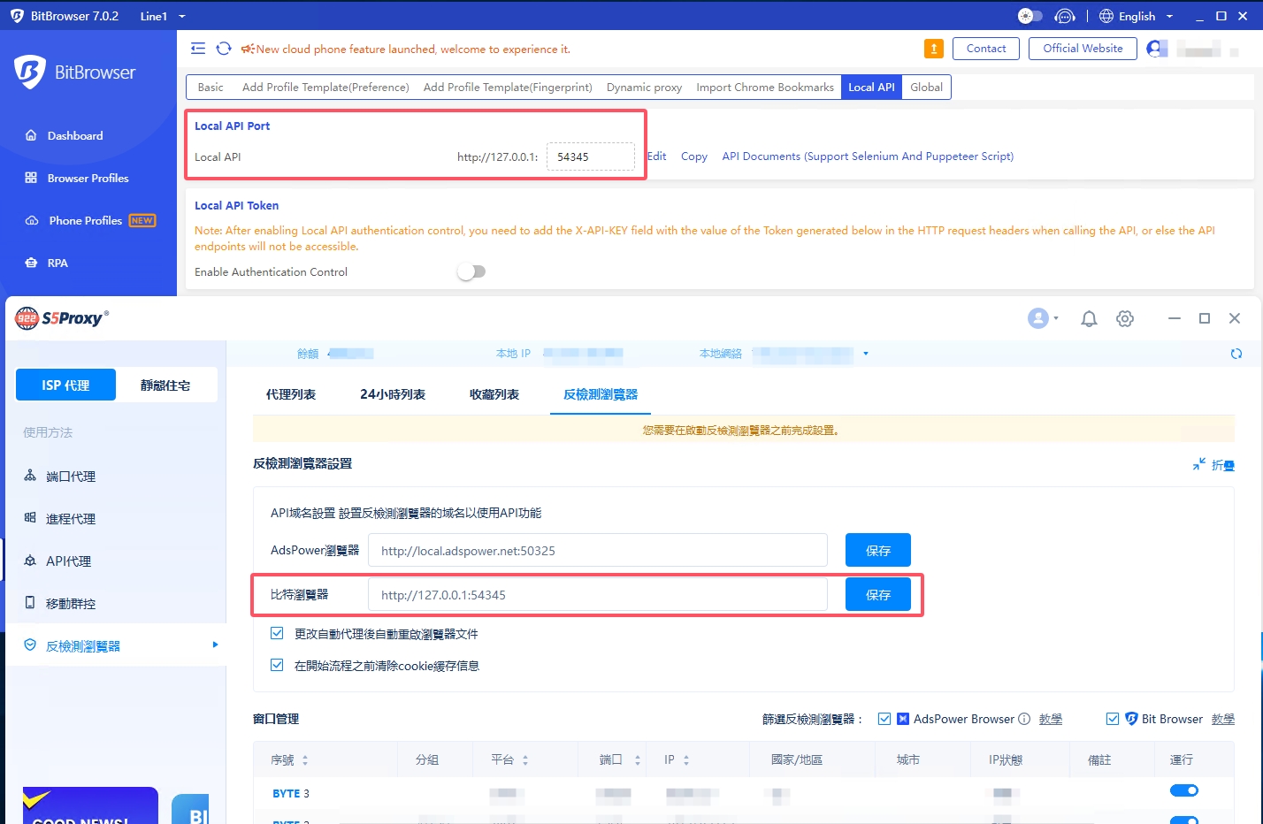This screenshot has height=824, width=1263.
Task: Open API Documents link
Action: 867,156
